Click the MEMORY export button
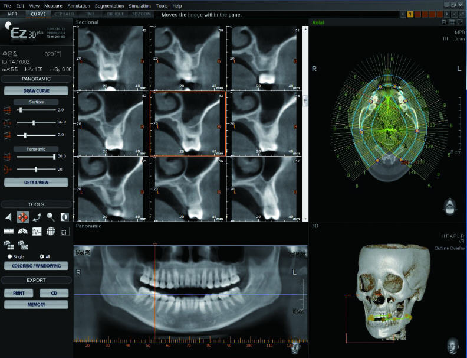Image resolution: width=467 pixels, height=358 pixels. tap(36, 305)
